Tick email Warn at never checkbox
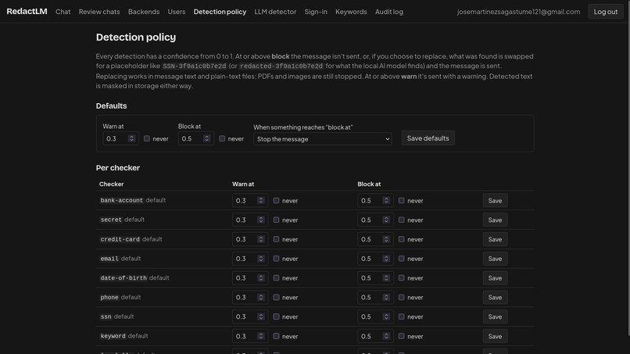The width and height of the screenshot is (630, 354). tap(276, 259)
